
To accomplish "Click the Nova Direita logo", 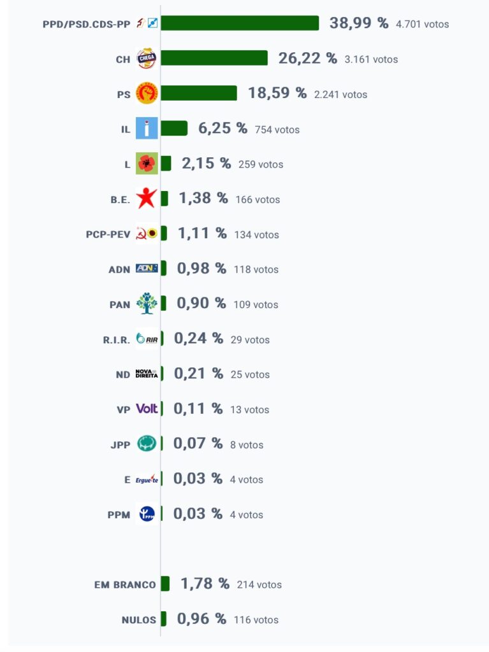I will coord(147,373).
